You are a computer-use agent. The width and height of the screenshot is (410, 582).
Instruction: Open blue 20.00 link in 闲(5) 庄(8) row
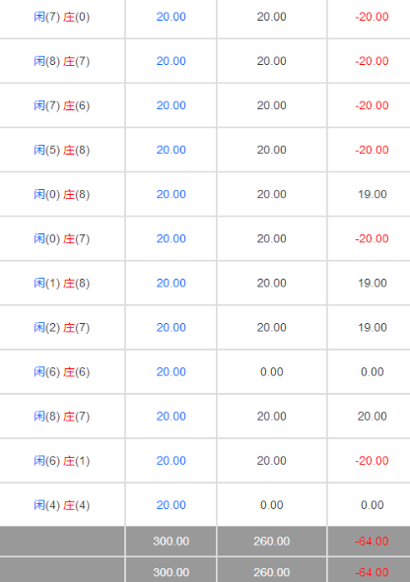click(x=171, y=150)
